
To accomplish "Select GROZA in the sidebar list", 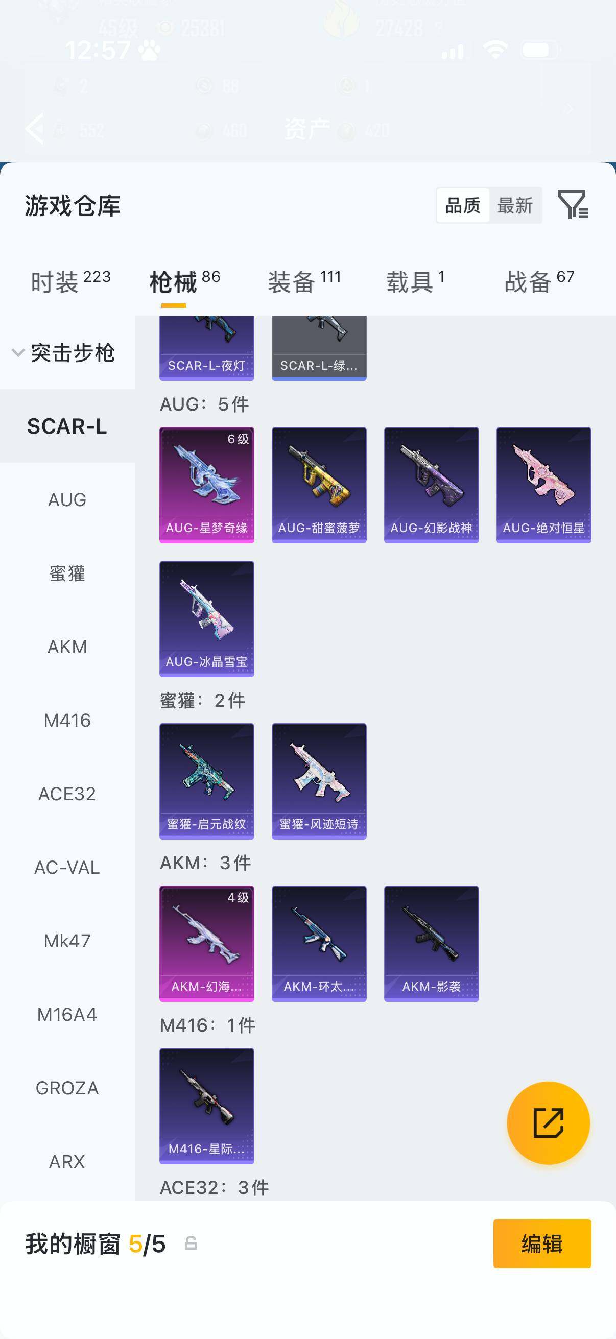I will pyautogui.click(x=67, y=1087).
